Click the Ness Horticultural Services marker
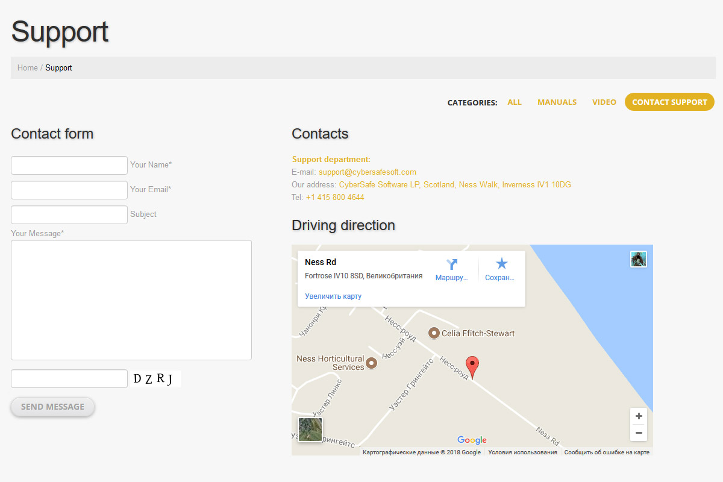Image resolution: width=723 pixels, height=482 pixels. coord(372,363)
